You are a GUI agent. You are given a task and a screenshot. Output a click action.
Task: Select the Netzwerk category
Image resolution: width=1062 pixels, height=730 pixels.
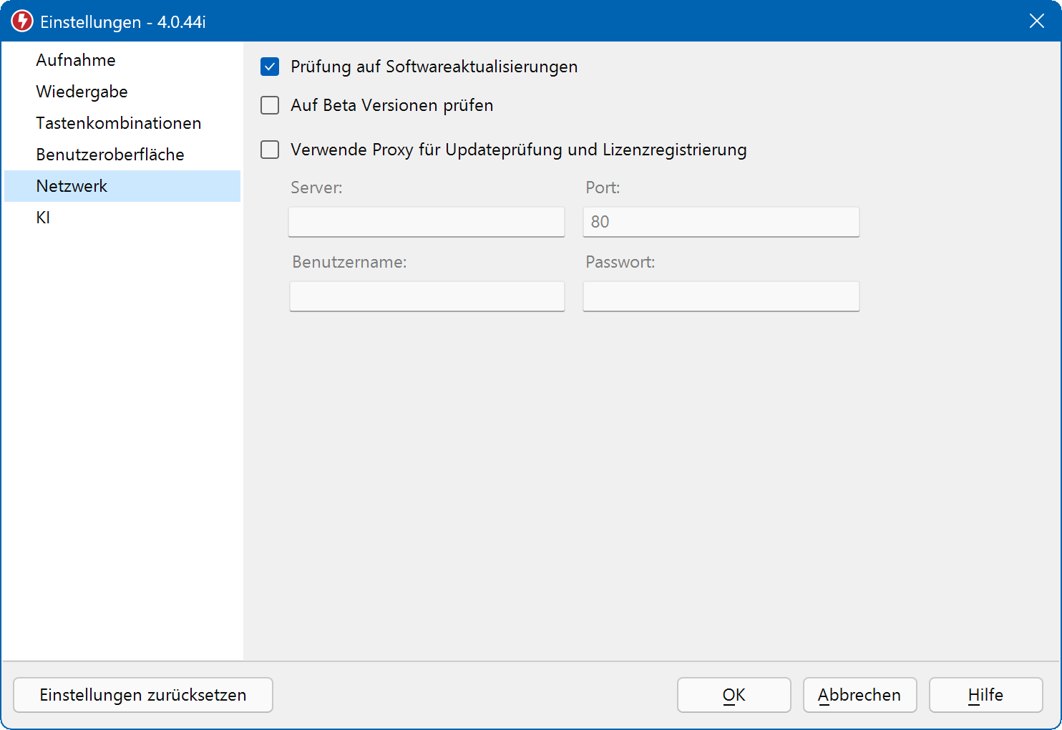(x=72, y=186)
